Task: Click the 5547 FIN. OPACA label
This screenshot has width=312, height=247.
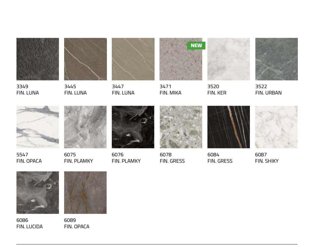Action: coord(29,158)
